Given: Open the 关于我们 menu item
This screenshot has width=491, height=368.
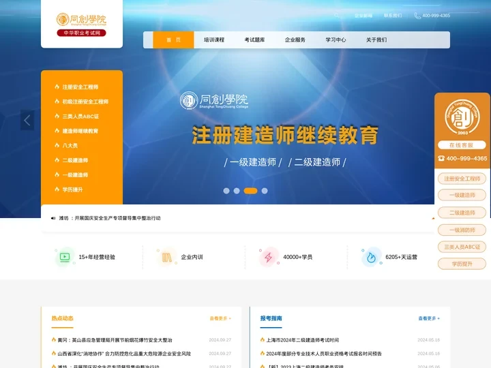Looking at the screenshot, I should click(376, 40).
